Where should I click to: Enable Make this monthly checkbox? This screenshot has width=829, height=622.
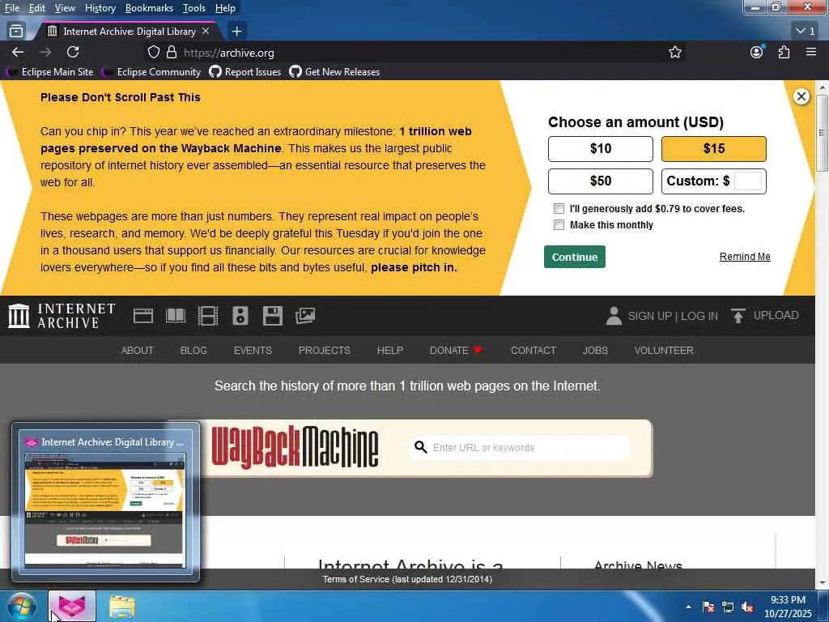tap(559, 225)
